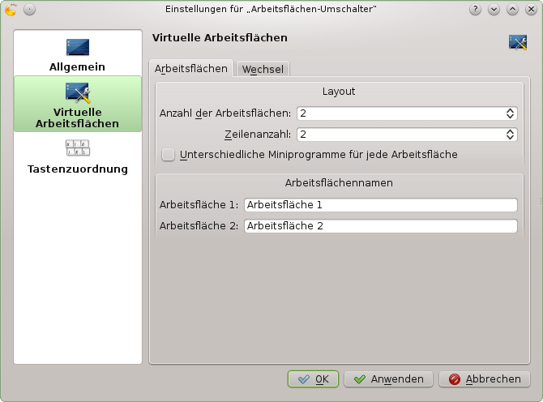Screen dimensions: 543x402
Task: Click into the Arbeitsfläche 1 name field
Action: pos(380,205)
